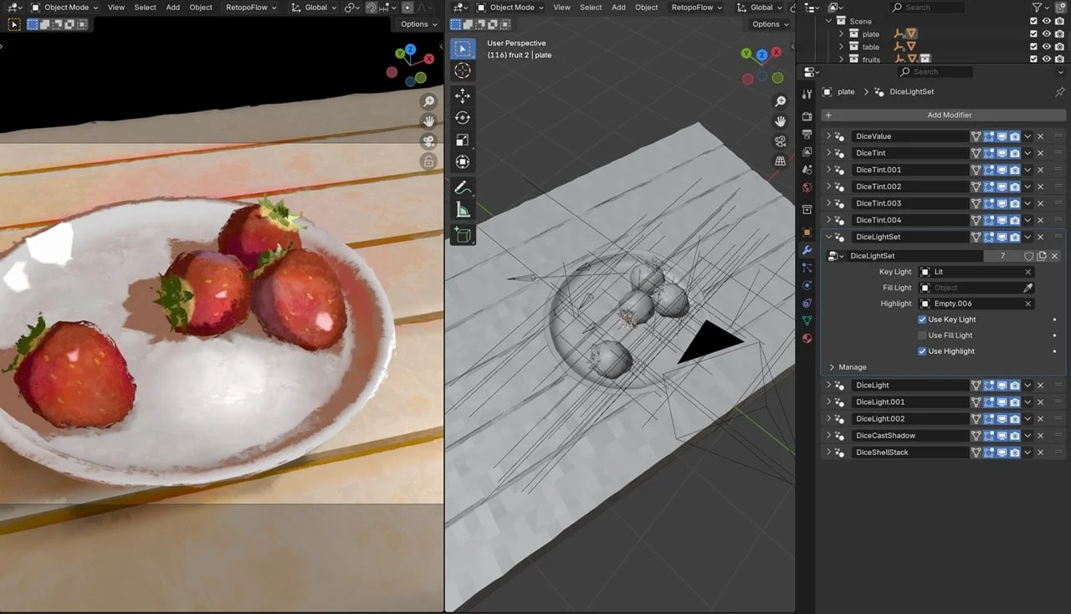Screen dimensions: 1071x614
Task: Open the Modifiers wrench properties tab
Action: (807, 250)
